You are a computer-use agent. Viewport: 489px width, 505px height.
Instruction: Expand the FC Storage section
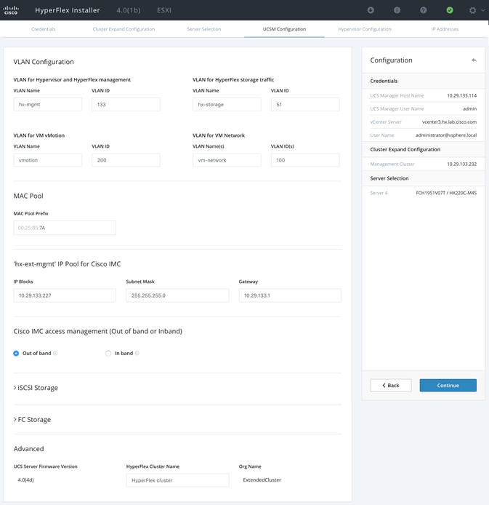click(x=32, y=420)
